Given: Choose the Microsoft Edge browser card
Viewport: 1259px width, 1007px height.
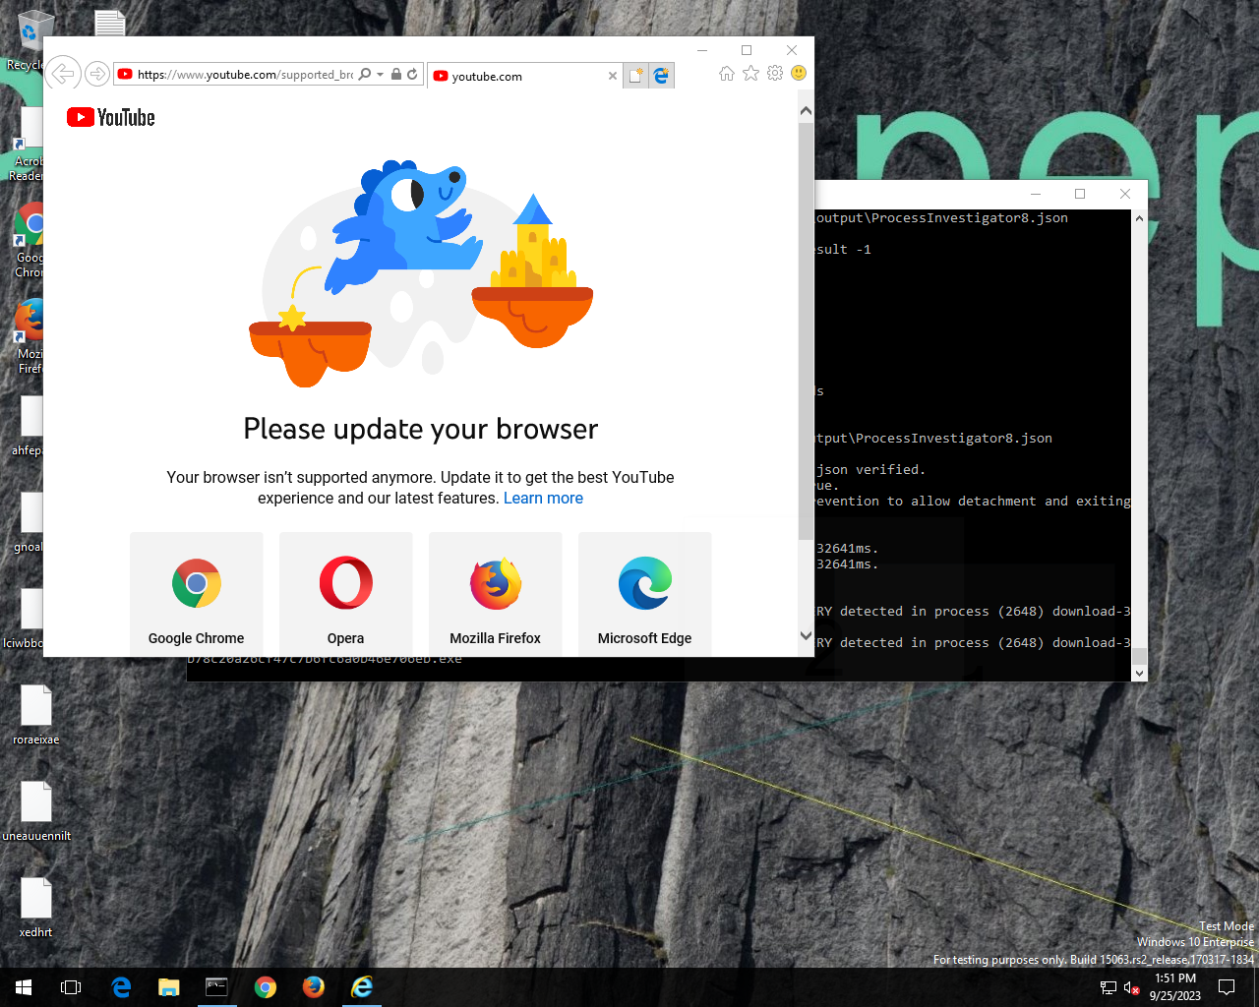Looking at the screenshot, I should 645,594.
